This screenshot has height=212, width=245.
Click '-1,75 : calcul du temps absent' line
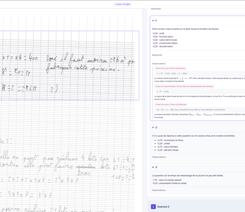click(x=167, y=180)
